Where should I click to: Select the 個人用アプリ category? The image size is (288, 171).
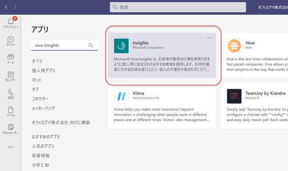(x=44, y=71)
